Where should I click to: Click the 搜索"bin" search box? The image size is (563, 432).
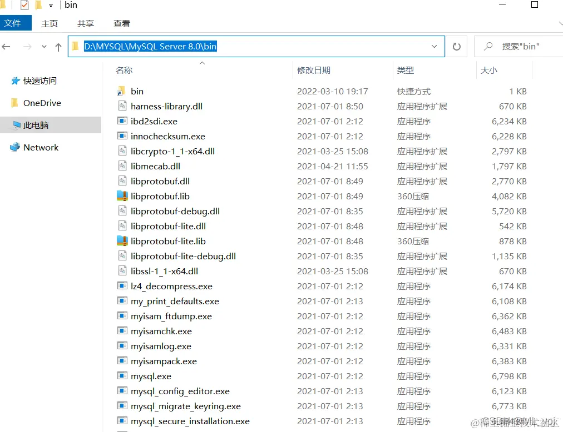tap(519, 47)
